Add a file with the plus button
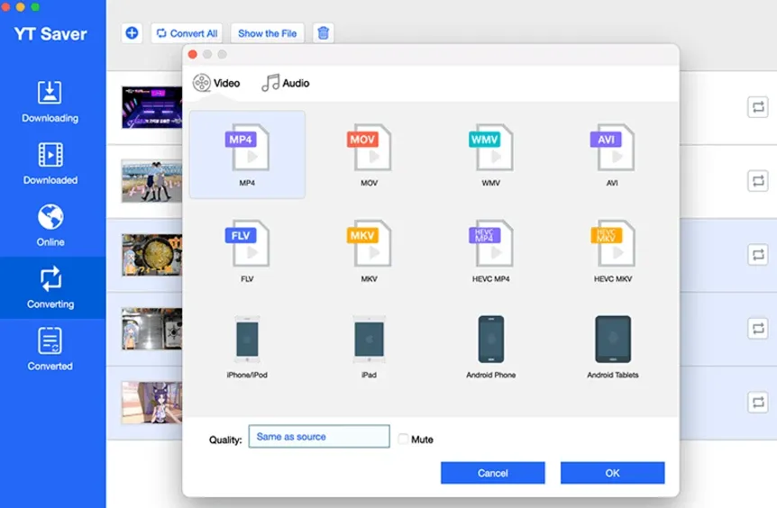 (132, 33)
